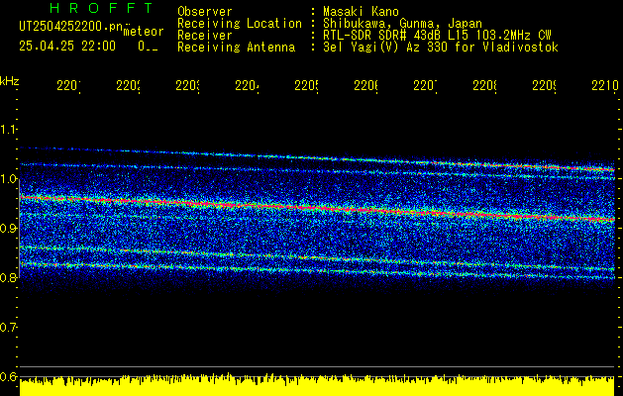This screenshot has height=396, width=623.
Task: Click the 2206 time axis marker
Action: click(365, 85)
